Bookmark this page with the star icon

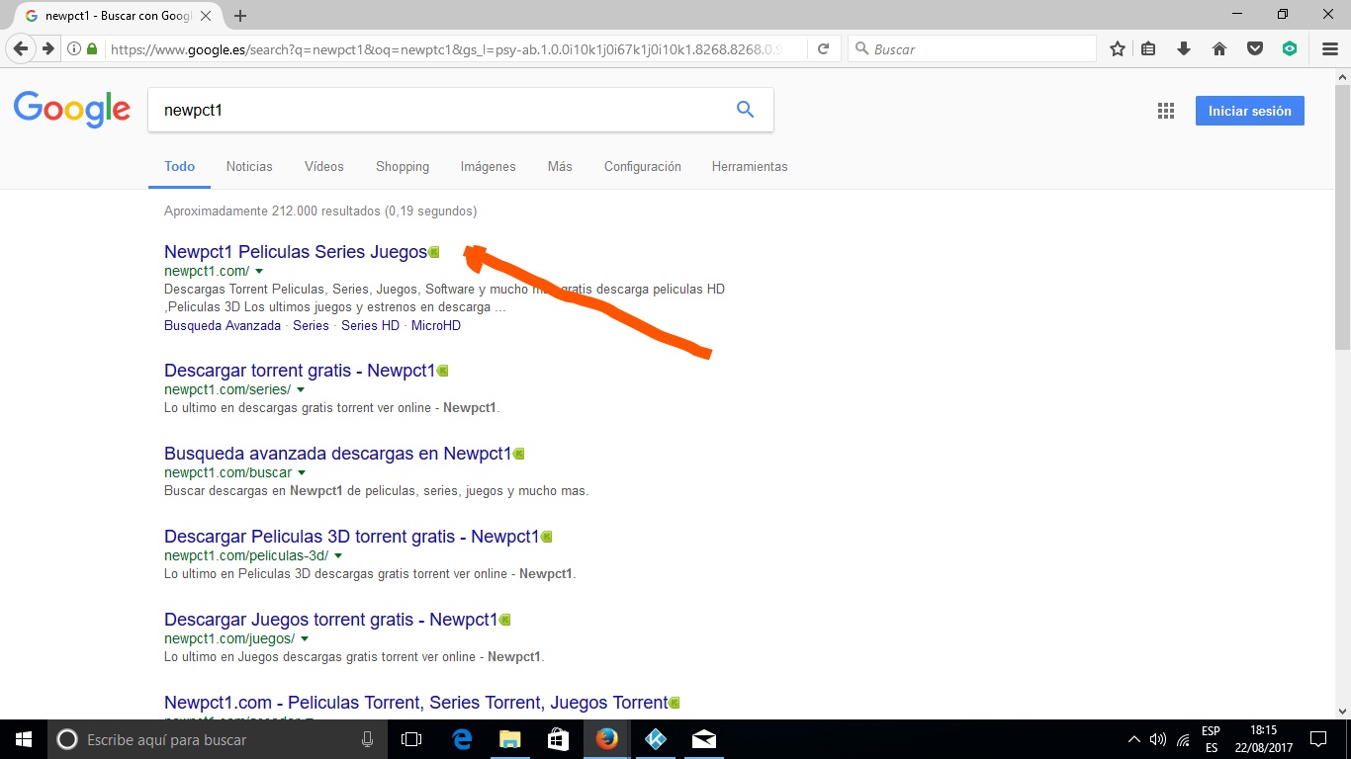click(x=1118, y=48)
